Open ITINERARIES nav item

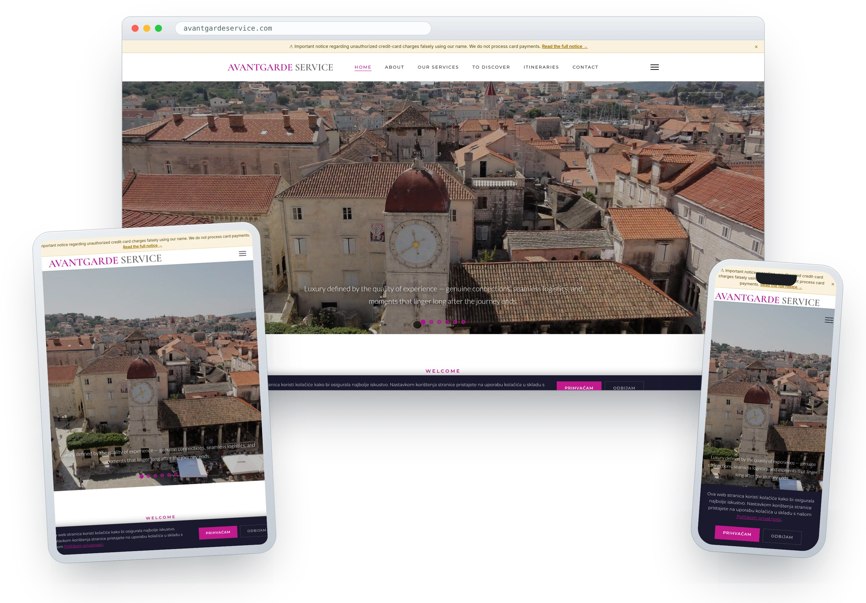click(541, 67)
